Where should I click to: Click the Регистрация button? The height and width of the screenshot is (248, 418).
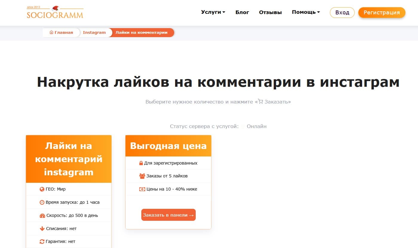382,13
